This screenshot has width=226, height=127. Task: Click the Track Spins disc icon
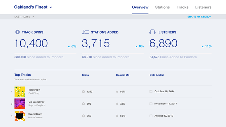(17, 32)
